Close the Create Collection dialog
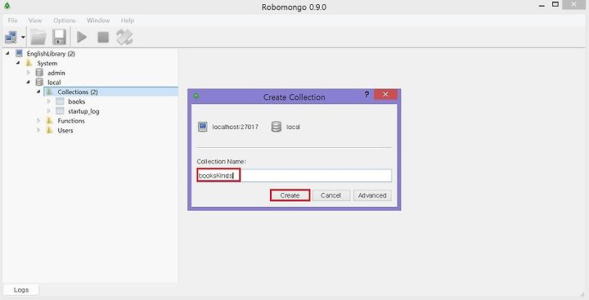589x300 pixels. click(385, 95)
